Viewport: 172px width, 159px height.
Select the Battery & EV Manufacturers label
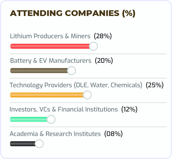(x=51, y=60)
